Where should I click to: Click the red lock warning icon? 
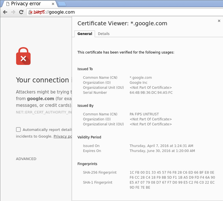pos(23,56)
